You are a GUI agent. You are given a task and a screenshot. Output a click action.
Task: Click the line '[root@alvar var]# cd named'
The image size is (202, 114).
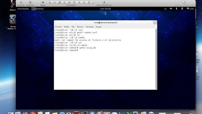pos(71,45)
